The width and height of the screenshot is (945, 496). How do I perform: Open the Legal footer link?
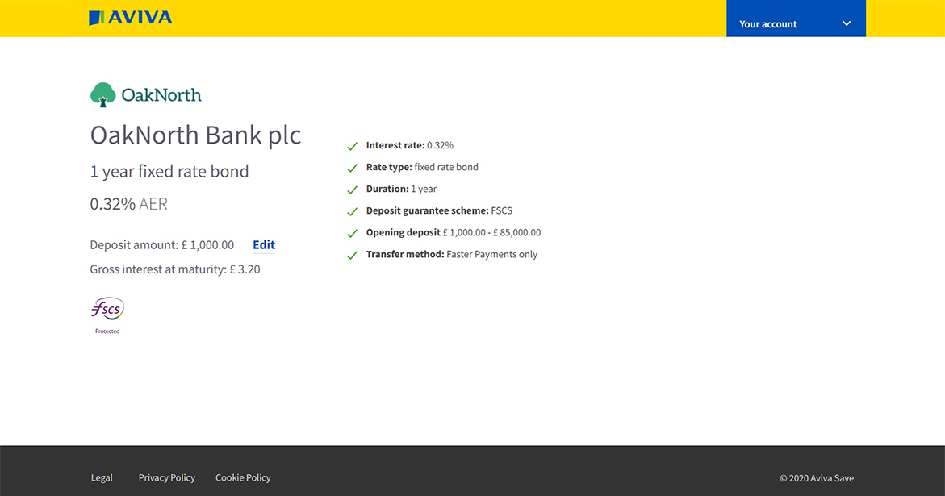[102, 478]
